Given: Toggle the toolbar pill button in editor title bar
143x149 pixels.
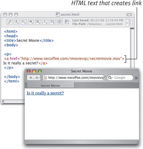Looking at the screenshot, I should tap(129, 15).
